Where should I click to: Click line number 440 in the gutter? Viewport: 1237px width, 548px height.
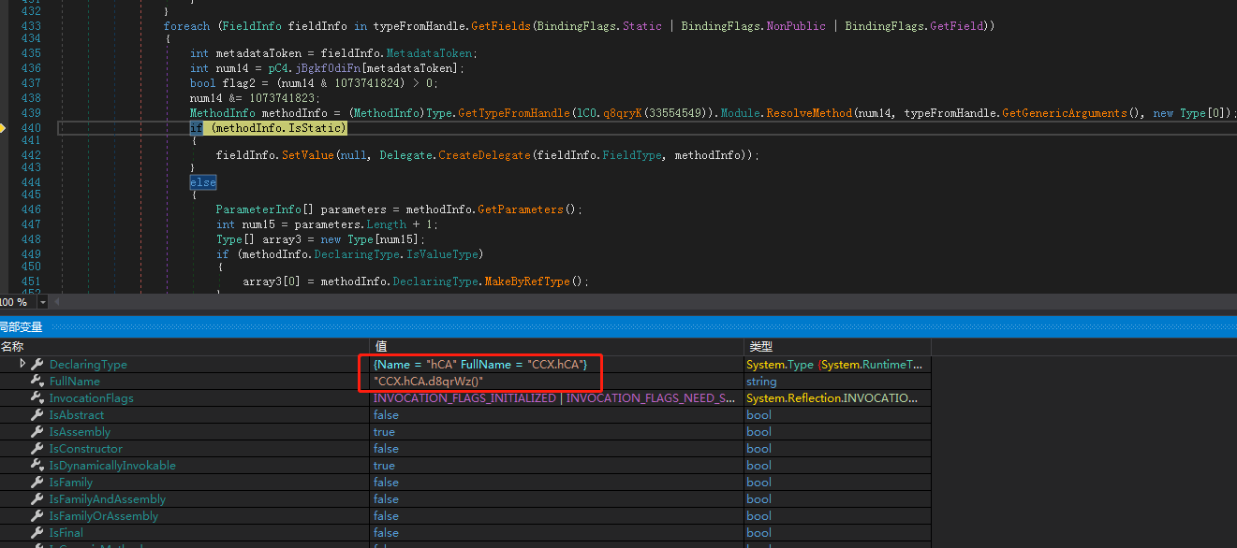(30, 127)
